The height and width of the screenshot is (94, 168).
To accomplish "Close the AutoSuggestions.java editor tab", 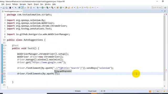I will [x=21, y=11].
